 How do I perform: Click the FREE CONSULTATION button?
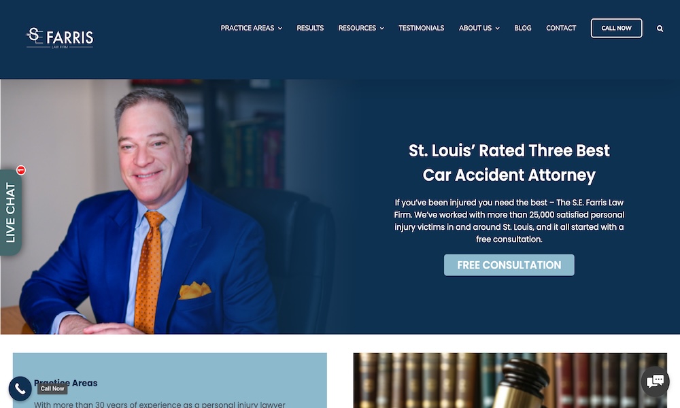[509, 265]
